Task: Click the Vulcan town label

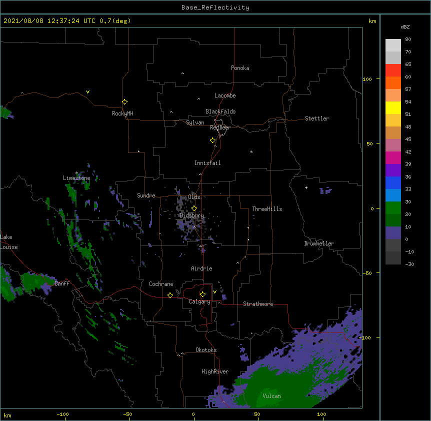Action: [x=271, y=396]
